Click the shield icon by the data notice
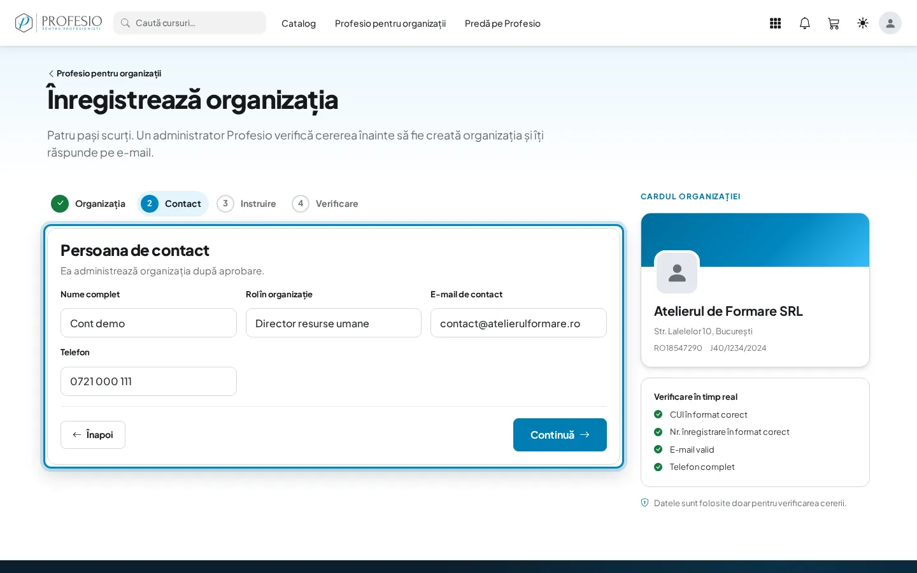 pos(644,503)
